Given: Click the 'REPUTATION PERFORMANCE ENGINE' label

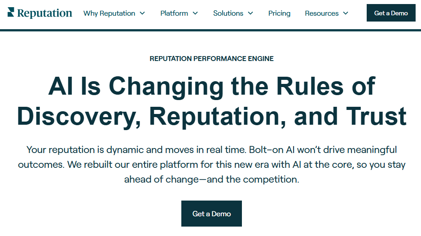Looking at the screenshot, I should [211, 58].
